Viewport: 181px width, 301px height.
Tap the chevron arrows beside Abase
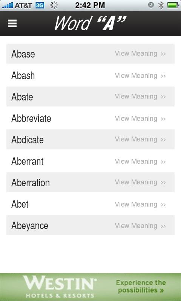point(163,54)
